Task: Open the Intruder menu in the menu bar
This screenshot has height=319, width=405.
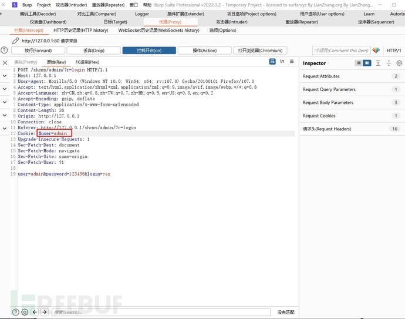Action: (x=71, y=5)
